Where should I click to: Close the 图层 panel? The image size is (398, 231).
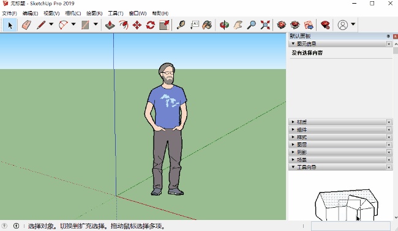[x=389, y=145]
